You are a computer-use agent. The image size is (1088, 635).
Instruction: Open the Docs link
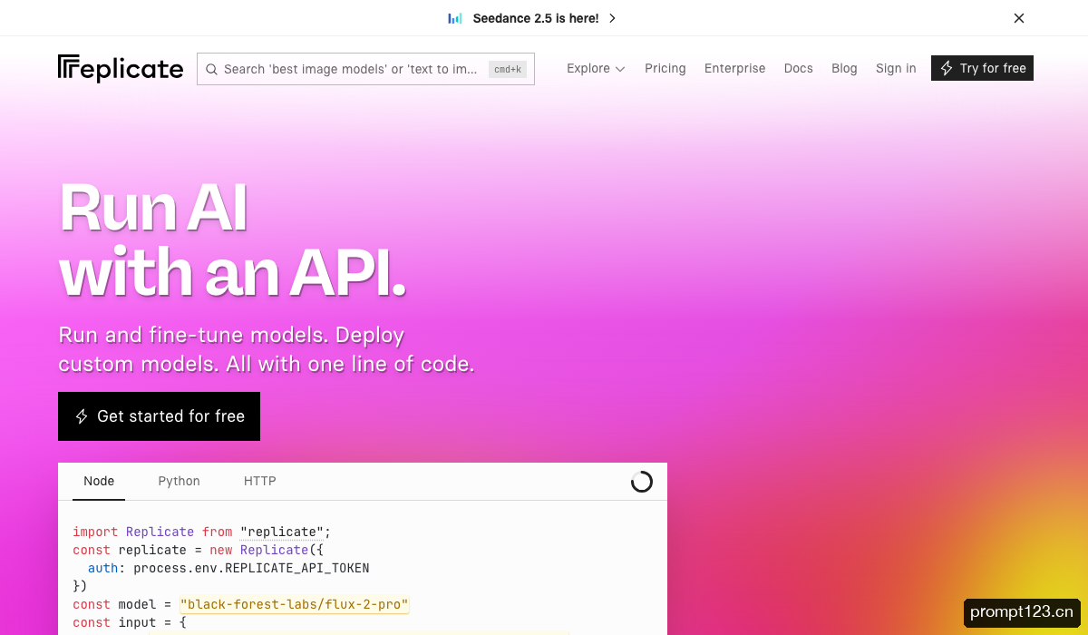pos(799,68)
